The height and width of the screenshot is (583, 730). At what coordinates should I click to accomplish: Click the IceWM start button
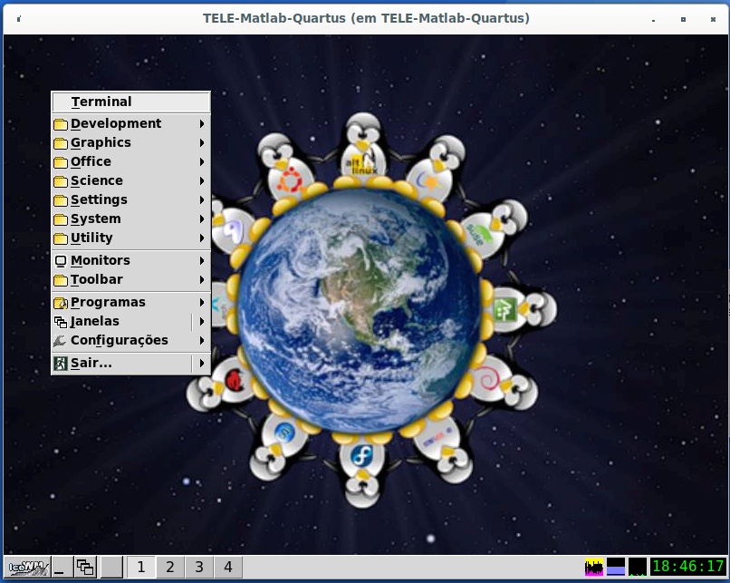[28, 568]
